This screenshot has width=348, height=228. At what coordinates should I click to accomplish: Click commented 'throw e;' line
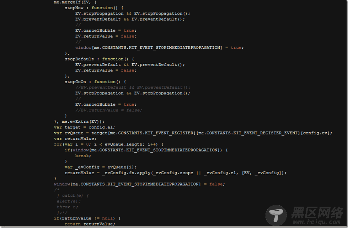tap(67, 207)
